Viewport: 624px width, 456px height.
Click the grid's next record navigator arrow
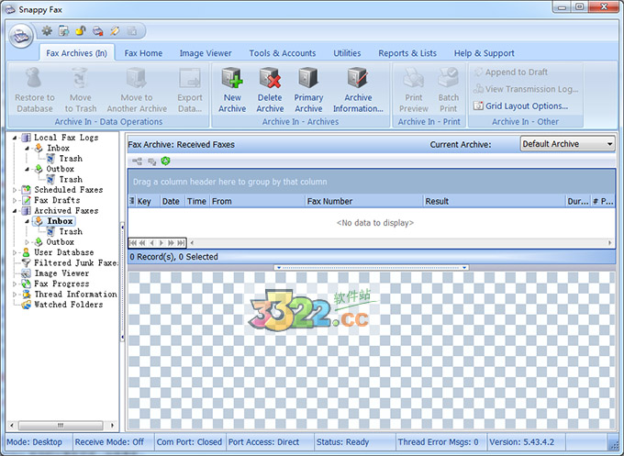[x=162, y=242]
